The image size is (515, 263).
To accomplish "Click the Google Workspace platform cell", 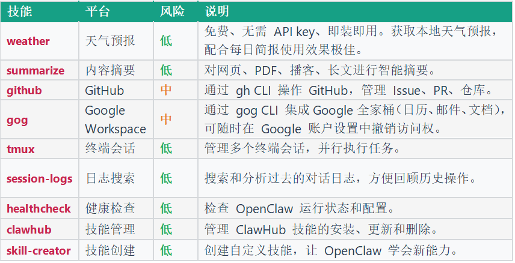I will [x=116, y=119].
